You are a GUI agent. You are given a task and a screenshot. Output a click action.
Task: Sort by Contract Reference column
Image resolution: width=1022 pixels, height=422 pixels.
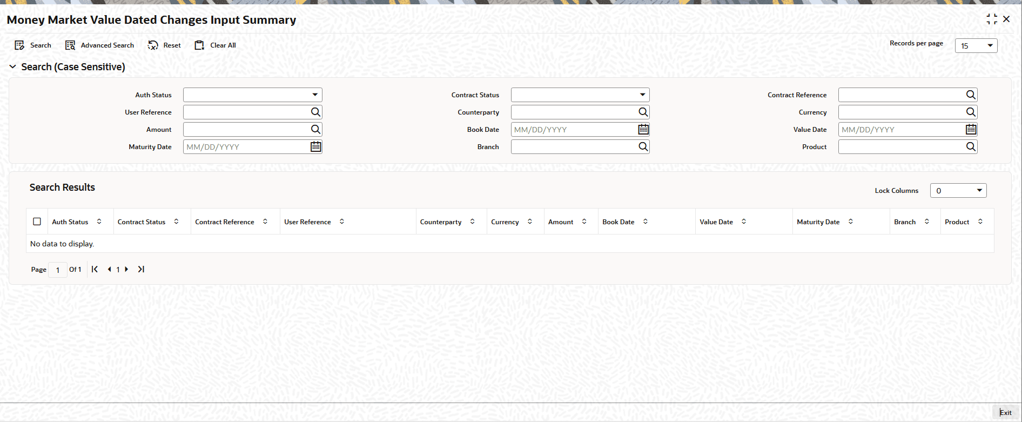point(265,222)
